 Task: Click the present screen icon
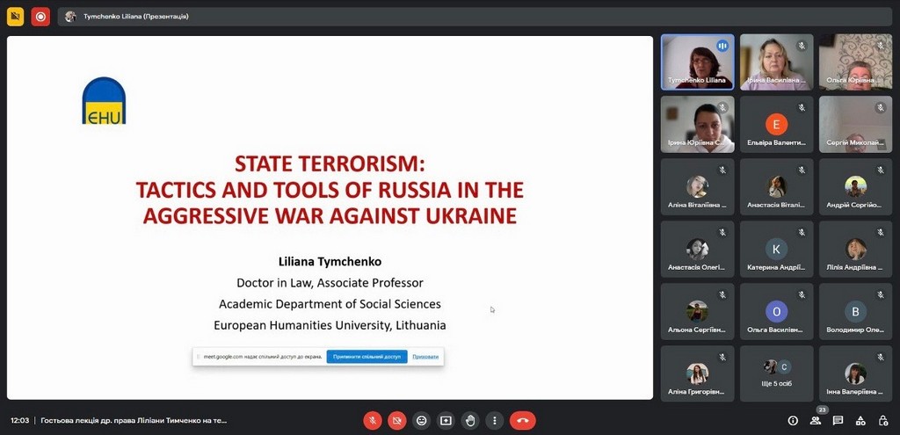tap(446, 420)
